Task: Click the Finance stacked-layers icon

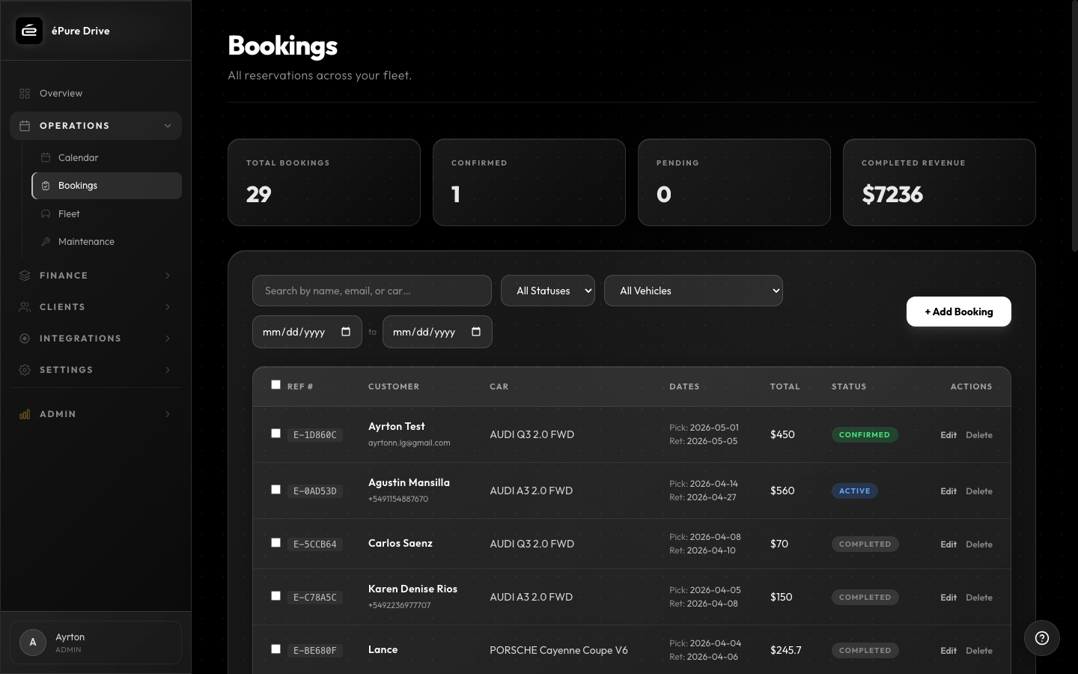Action: (x=23, y=276)
